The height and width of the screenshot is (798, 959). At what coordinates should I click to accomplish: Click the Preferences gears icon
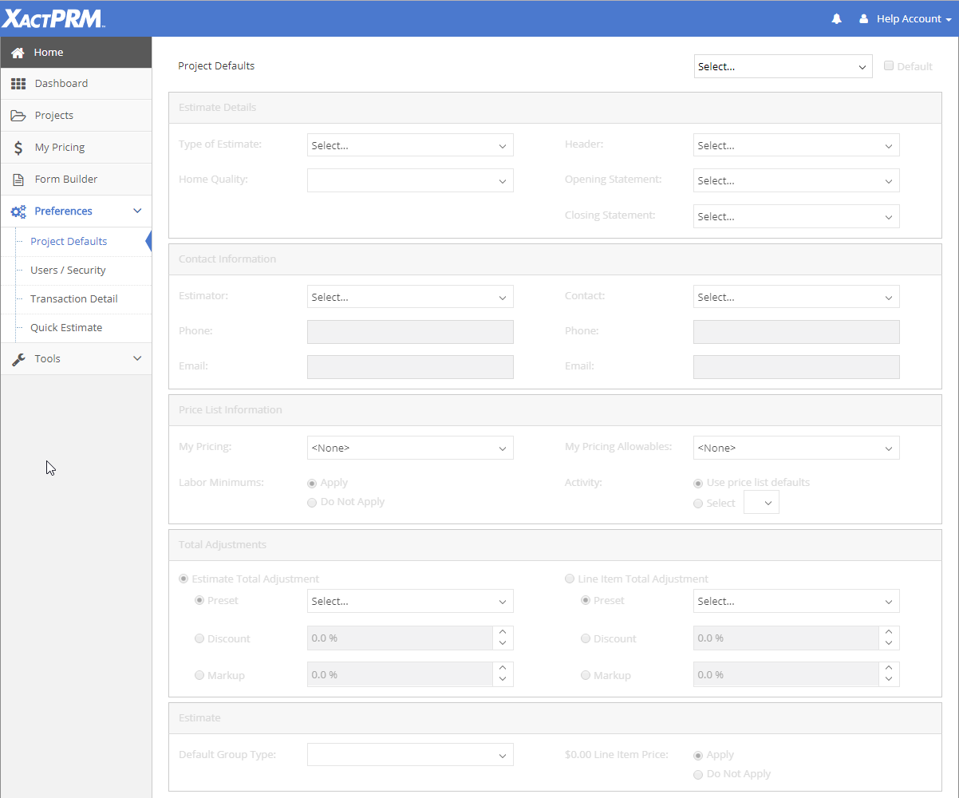[x=18, y=211]
